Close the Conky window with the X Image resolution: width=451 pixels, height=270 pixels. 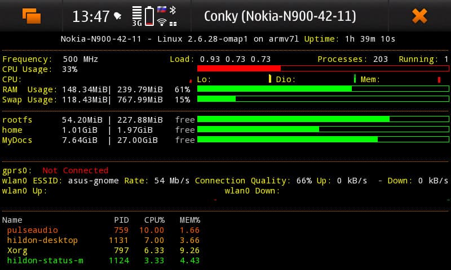tap(419, 16)
